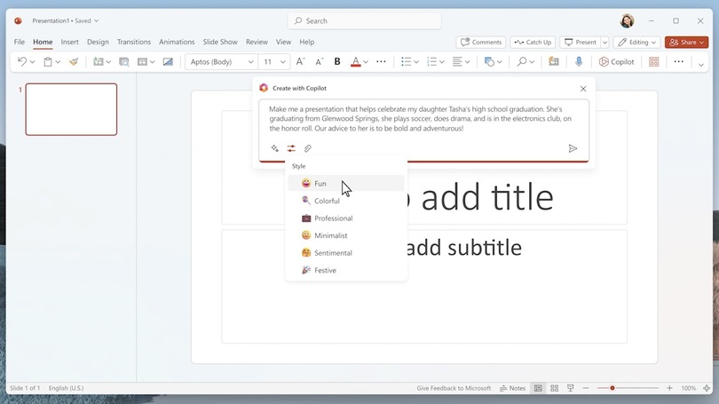Expand the Undo dropdown arrow
Viewport: 719px width, 404px height.
[x=33, y=62]
